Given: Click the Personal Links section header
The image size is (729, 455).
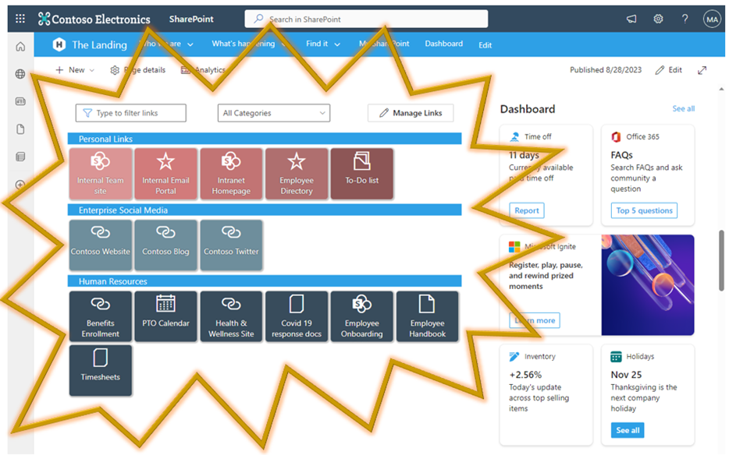Looking at the screenshot, I should coord(265,139).
